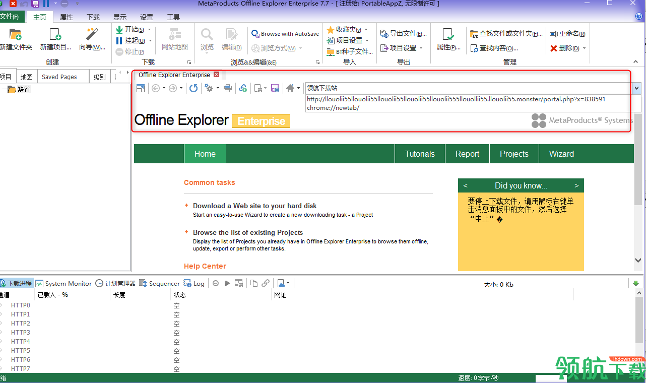This screenshot has width=646, height=383.
Task: Click the browser window layout icon
Action: point(141,88)
